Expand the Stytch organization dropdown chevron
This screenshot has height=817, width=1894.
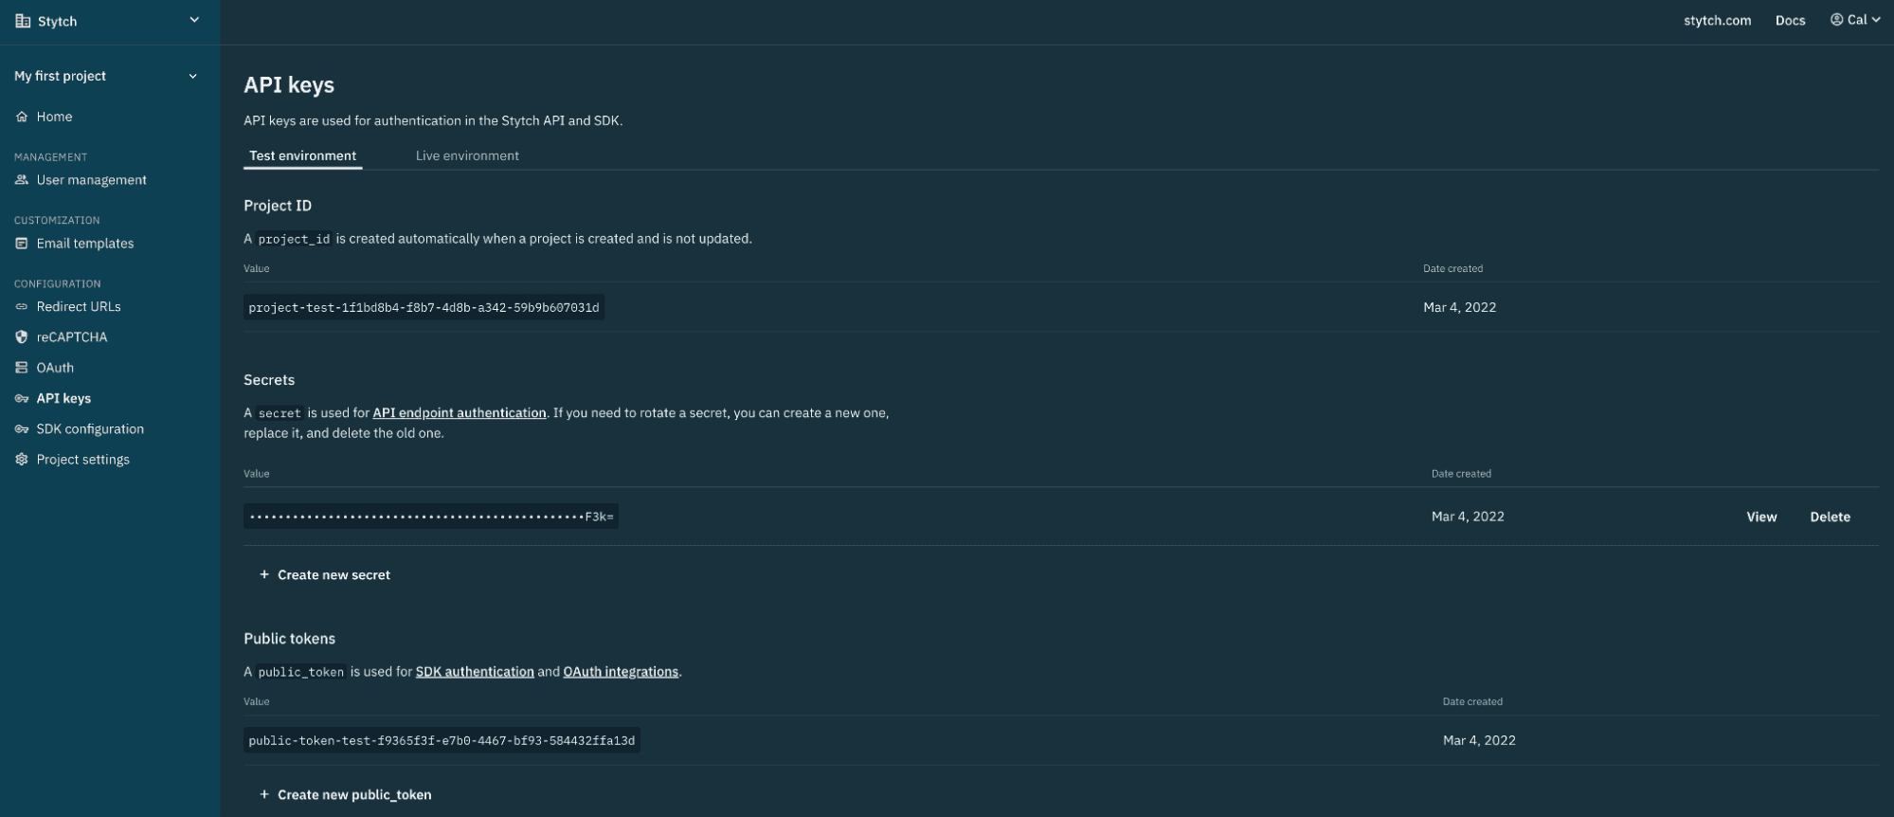194,20
